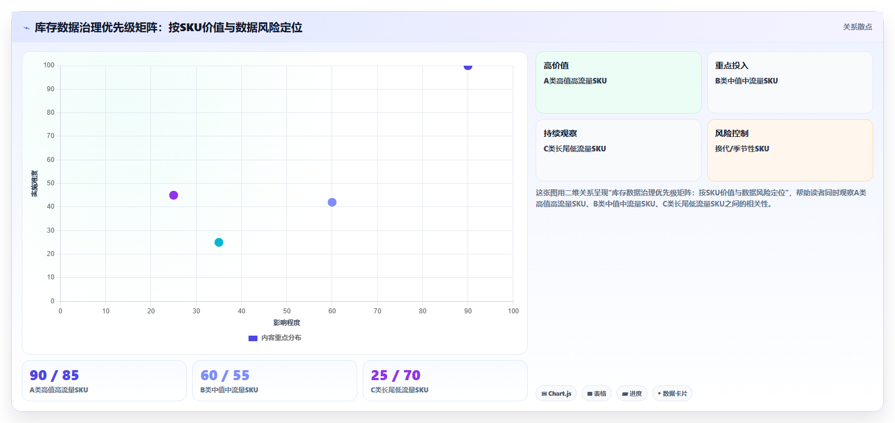The width and height of the screenshot is (895, 423).
Task: Click the 实施难度 y-axis title
Action: (35, 184)
